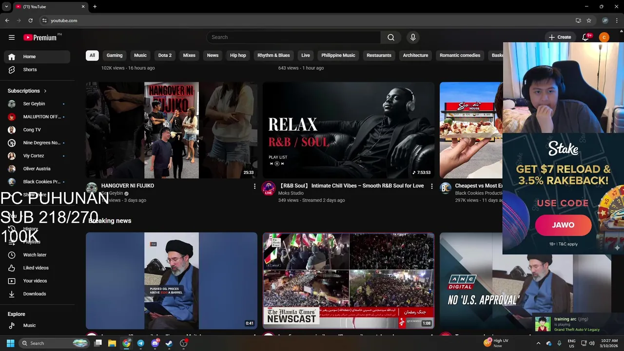Image resolution: width=624 pixels, height=351 pixels.
Task: Select the Restaurants filter chip
Action: coord(379,55)
